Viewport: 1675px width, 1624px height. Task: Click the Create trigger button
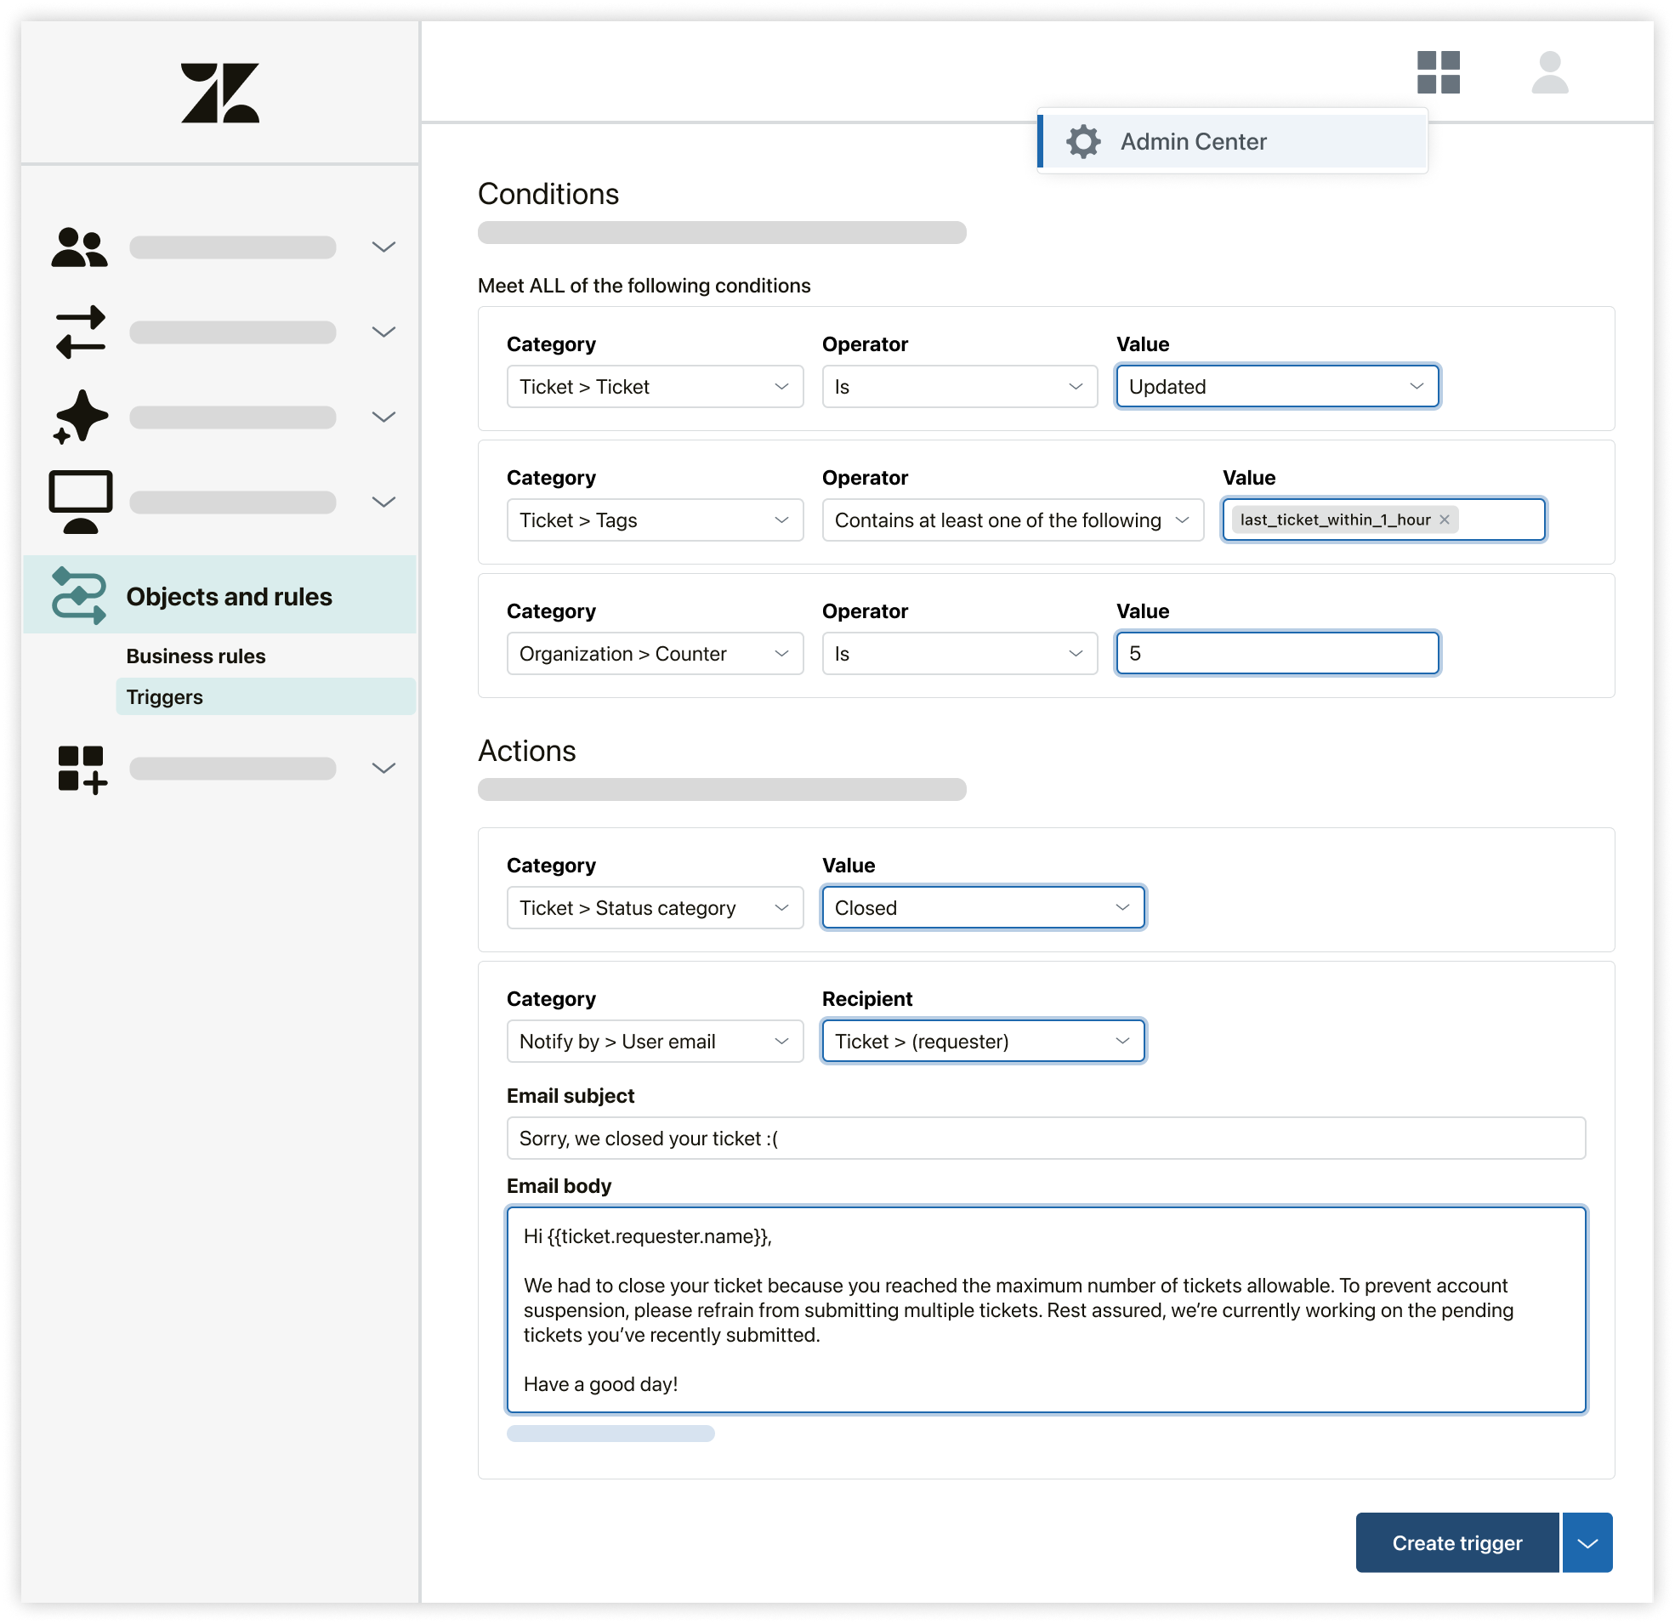(1456, 1542)
